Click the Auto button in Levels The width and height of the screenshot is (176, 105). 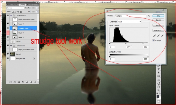coord(158,25)
